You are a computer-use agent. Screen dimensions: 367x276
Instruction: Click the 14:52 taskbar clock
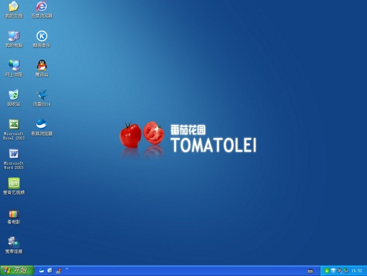[x=357, y=271]
